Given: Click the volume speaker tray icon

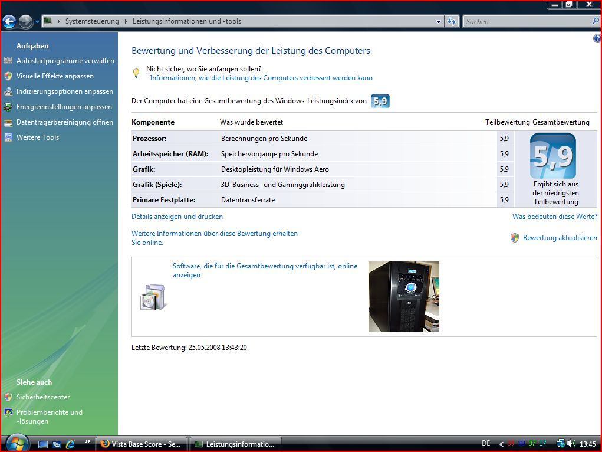Looking at the screenshot, I should coord(571,444).
